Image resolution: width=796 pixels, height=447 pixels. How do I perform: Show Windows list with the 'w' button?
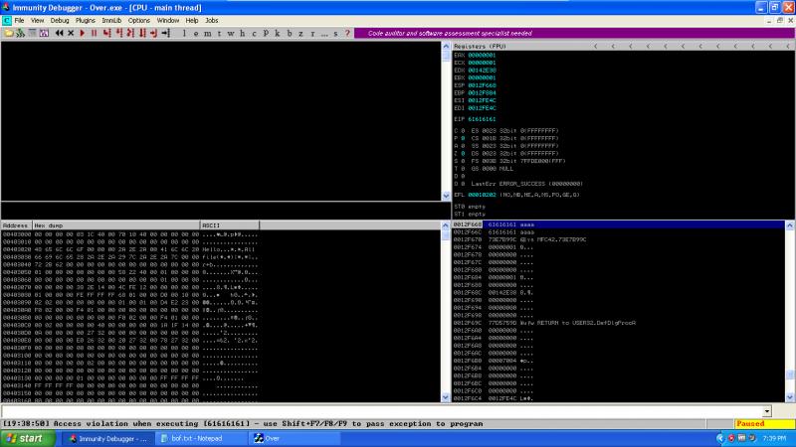click(231, 34)
